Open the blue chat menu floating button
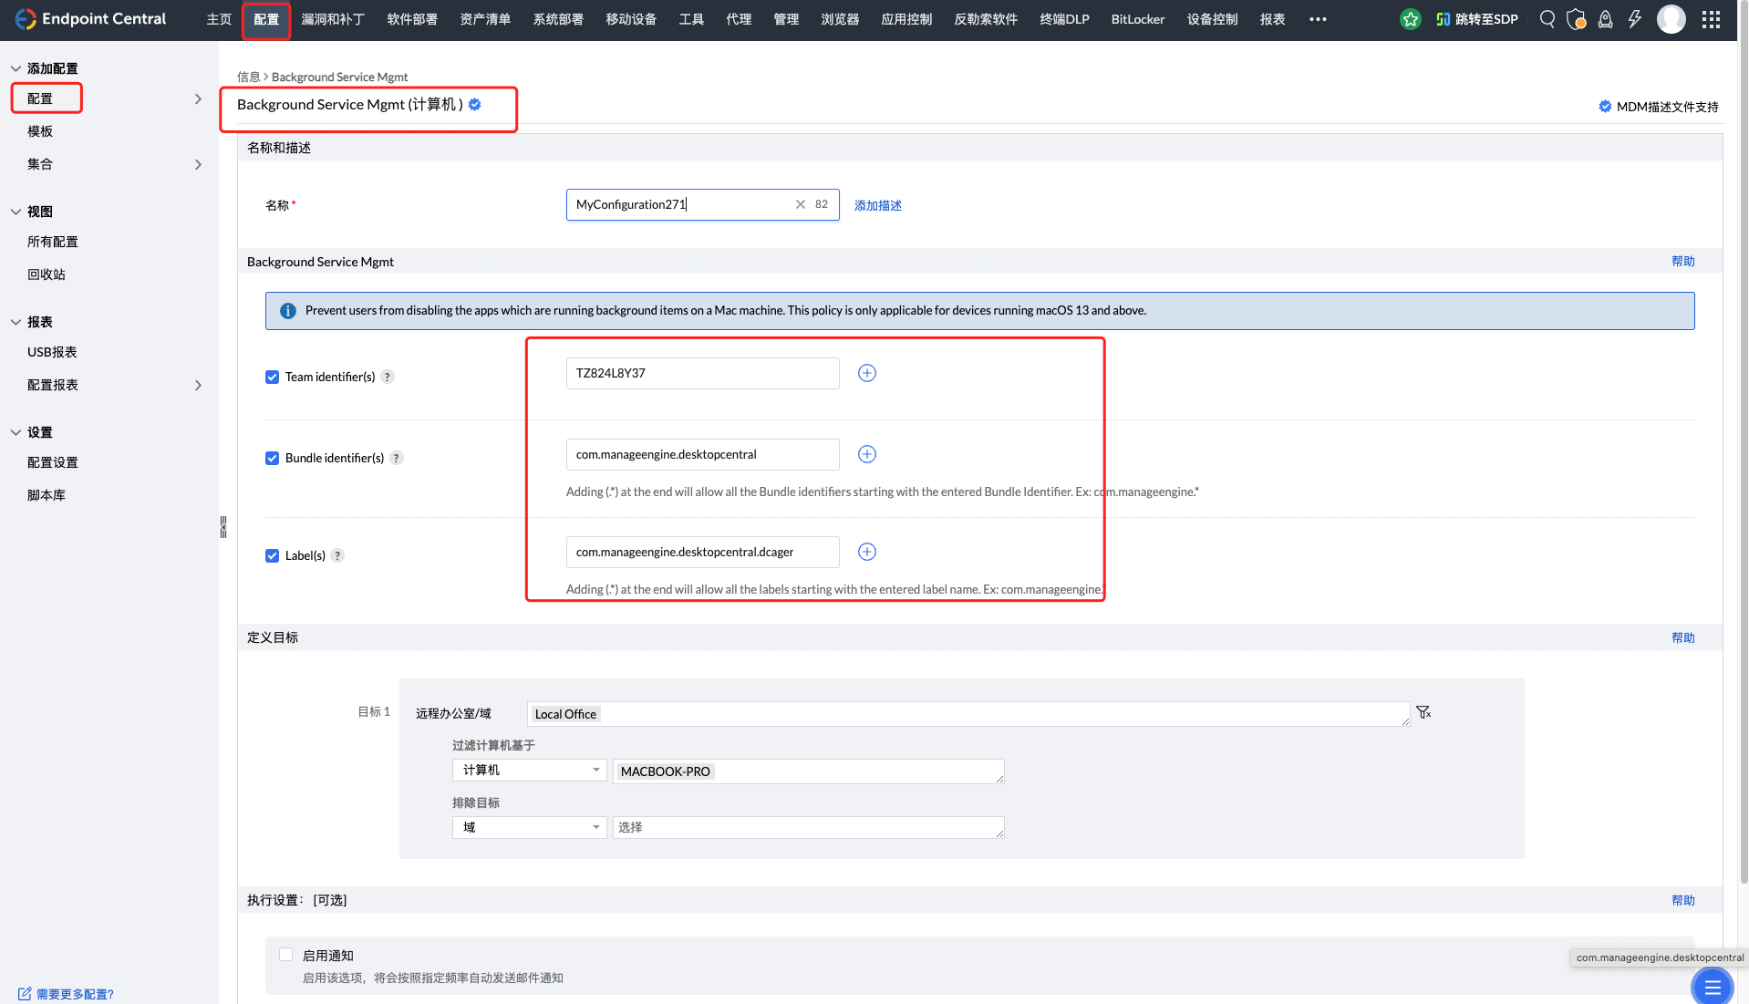This screenshot has width=1749, height=1004. 1712,987
